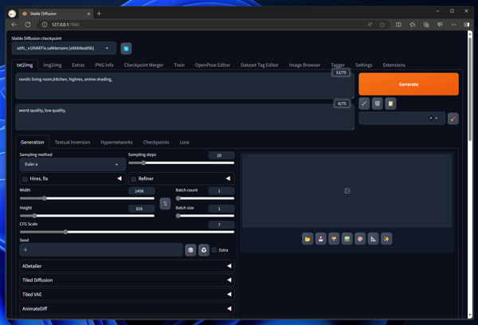Expand the Hires. fix section arrow
The height and width of the screenshot is (325, 478).
click(x=119, y=178)
